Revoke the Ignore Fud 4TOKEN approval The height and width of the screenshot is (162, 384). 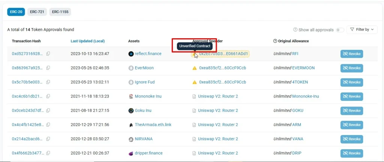352,82
